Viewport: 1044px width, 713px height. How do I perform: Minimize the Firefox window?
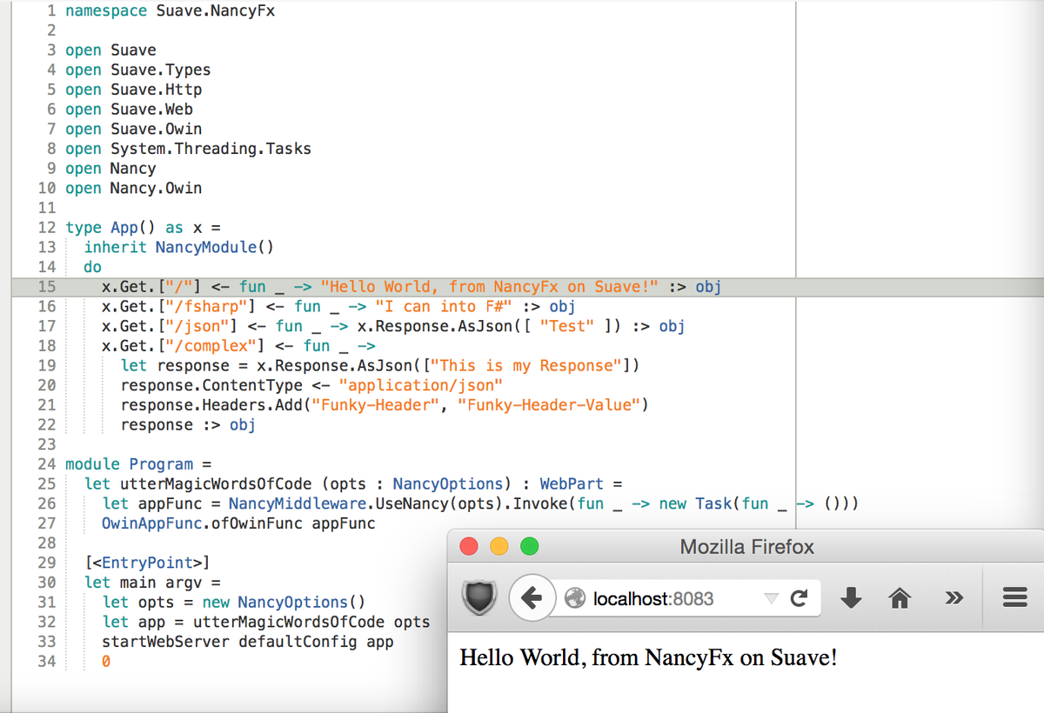499,547
